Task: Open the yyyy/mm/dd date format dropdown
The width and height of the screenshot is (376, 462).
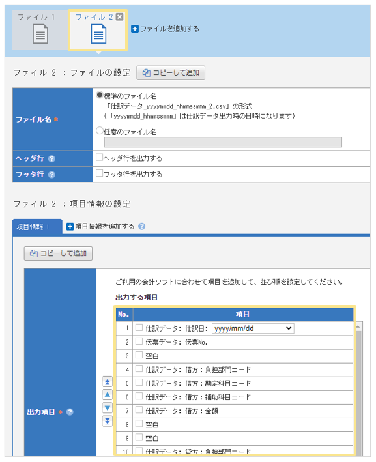Action: click(x=253, y=328)
